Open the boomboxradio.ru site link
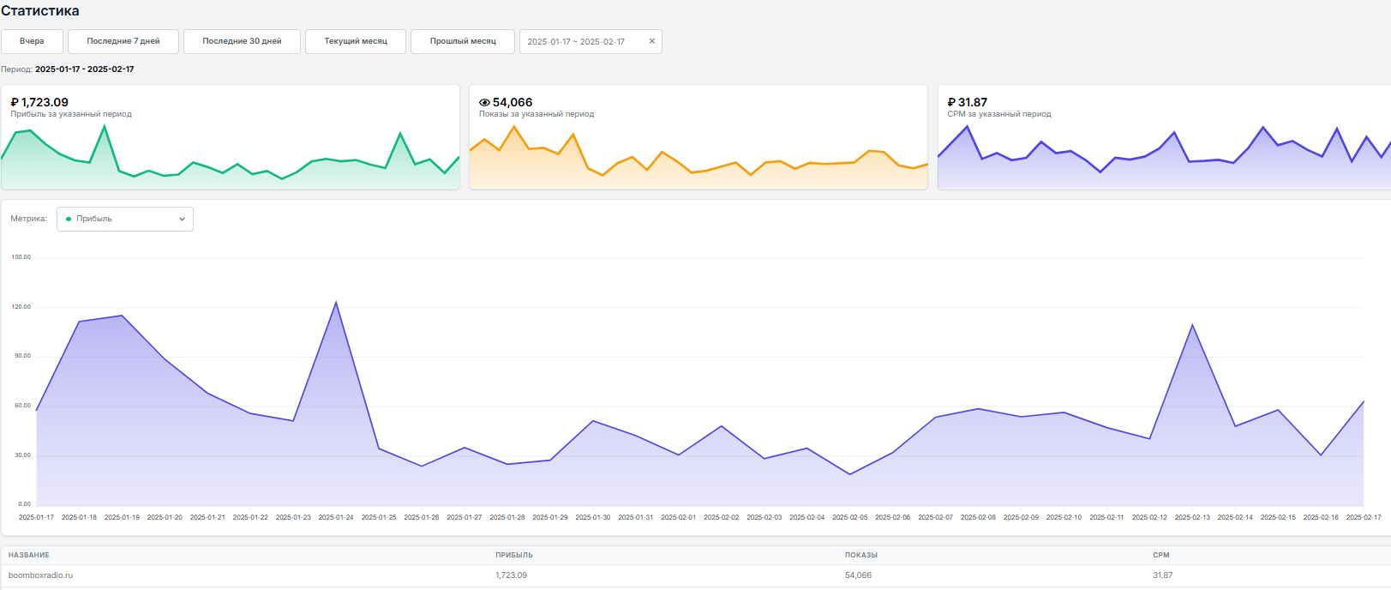This screenshot has width=1391, height=590. [x=40, y=575]
